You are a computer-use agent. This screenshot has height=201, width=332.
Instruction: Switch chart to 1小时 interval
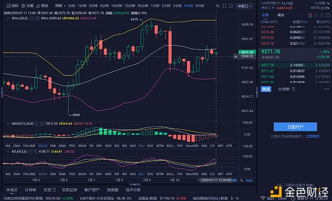click(x=155, y=6)
